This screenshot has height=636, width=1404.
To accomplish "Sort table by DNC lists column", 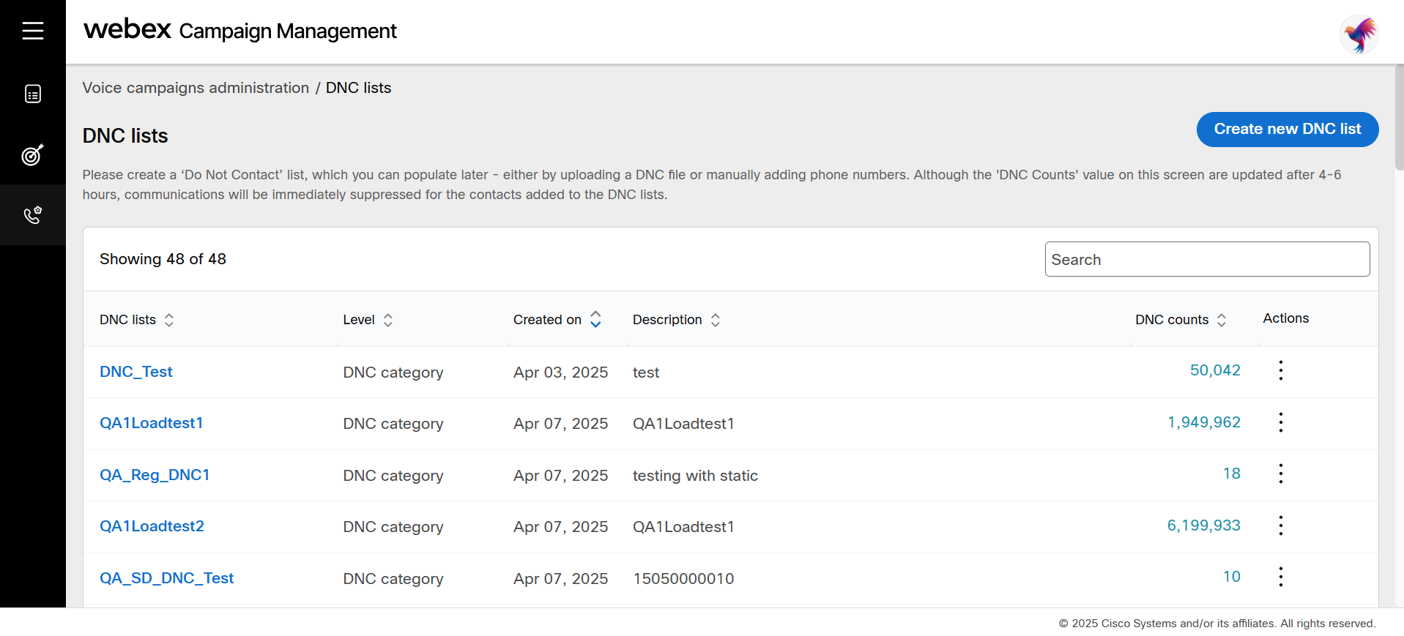I will [169, 320].
